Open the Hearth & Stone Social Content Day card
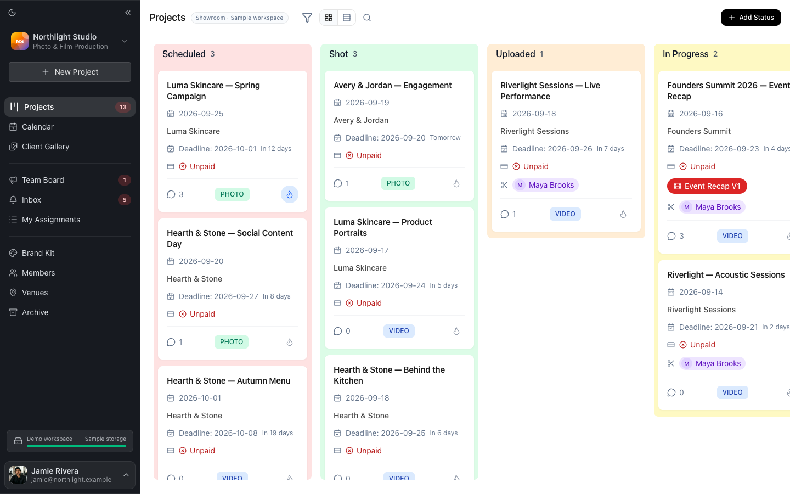 pyautogui.click(x=233, y=288)
